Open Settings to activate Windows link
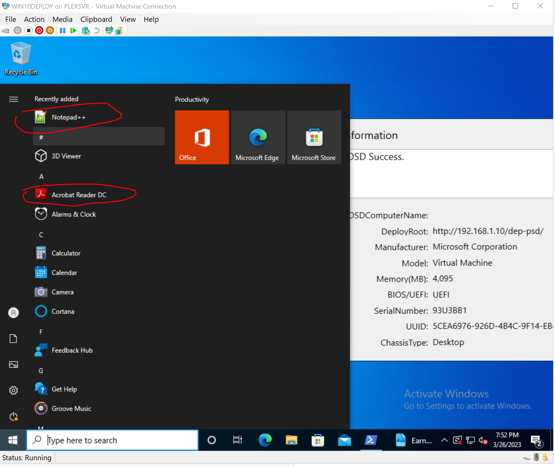Image resolution: width=555 pixels, height=467 pixels. coord(467,406)
